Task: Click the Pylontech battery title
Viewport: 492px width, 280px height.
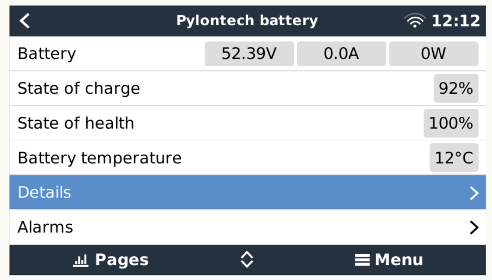Action: click(247, 21)
